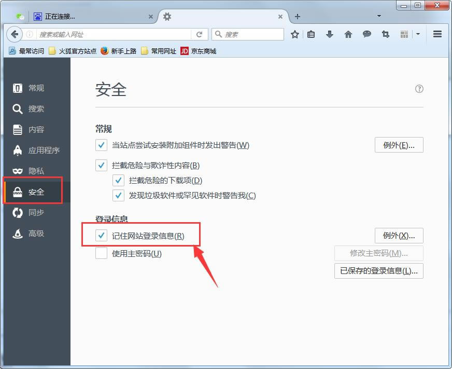The height and width of the screenshot is (369, 452).
Task: Reload the page with the refresh icon
Action: (x=199, y=34)
